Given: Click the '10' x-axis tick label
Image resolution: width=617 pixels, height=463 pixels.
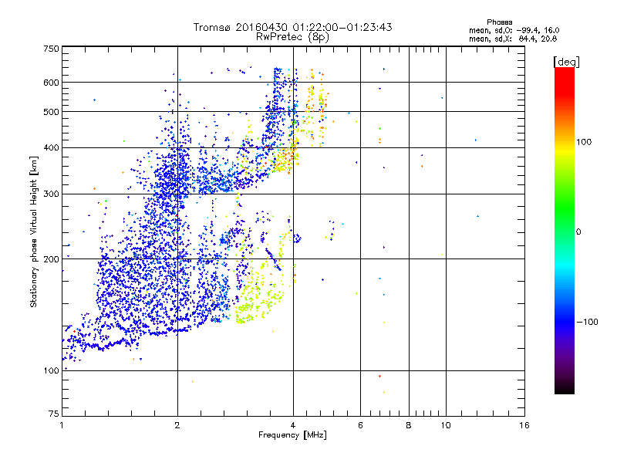Looking at the screenshot, I should (x=446, y=425).
